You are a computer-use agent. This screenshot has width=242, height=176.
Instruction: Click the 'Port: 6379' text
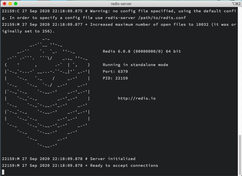115,72
